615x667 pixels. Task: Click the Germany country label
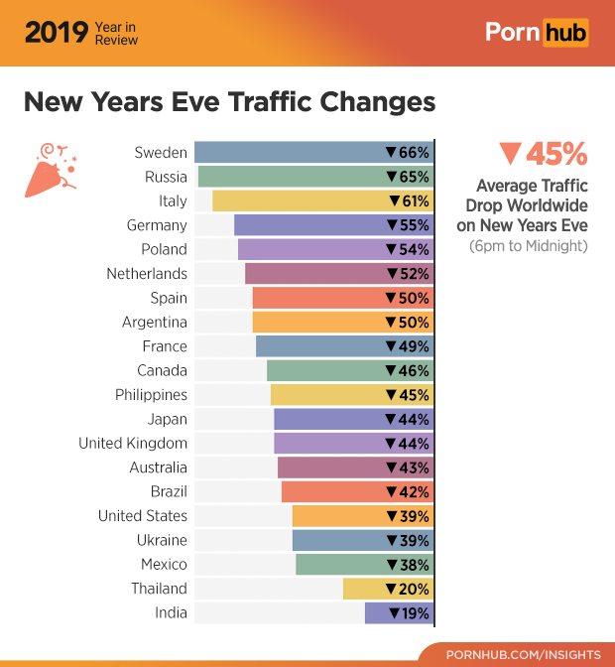pyautogui.click(x=157, y=225)
